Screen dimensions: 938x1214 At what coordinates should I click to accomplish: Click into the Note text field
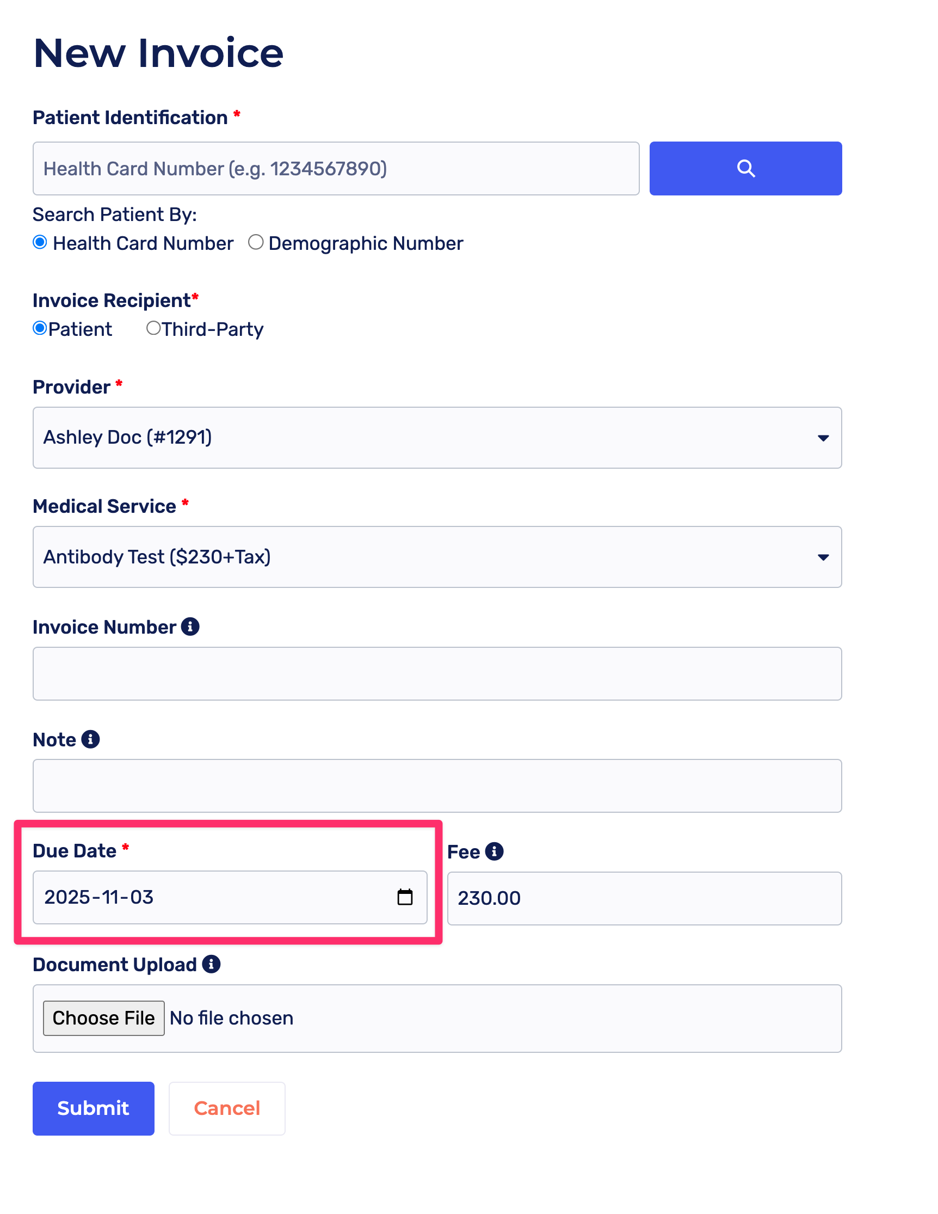[x=437, y=786]
